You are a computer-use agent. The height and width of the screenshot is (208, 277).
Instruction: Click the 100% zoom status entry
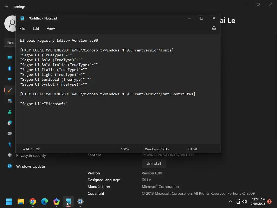click(x=125, y=149)
